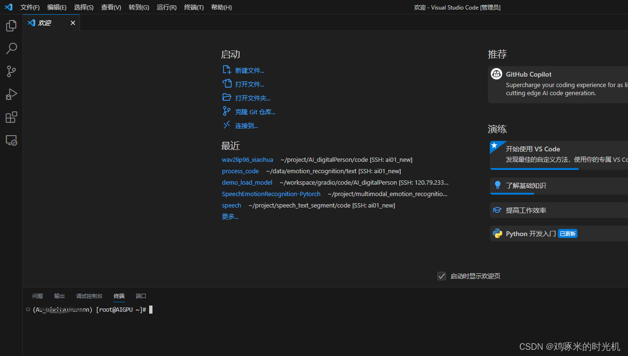This screenshot has height=356, width=628.
Task: Switch to the 端口 panel tab
Action: [x=141, y=296]
